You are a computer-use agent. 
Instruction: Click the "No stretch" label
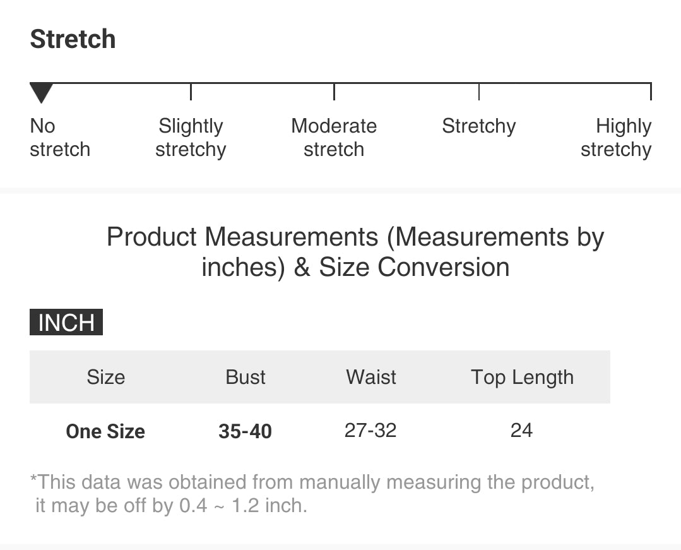point(60,138)
